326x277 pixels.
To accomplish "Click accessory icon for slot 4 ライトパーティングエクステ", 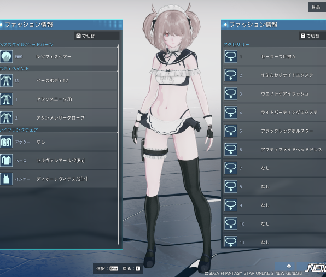I will coord(231,113).
